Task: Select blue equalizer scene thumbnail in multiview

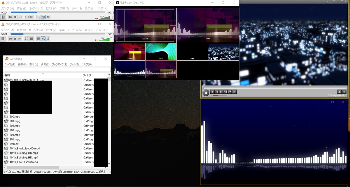Action: [129, 69]
